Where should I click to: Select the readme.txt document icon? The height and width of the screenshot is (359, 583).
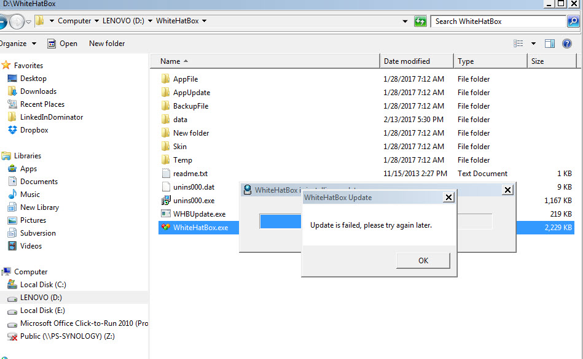[165, 174]
